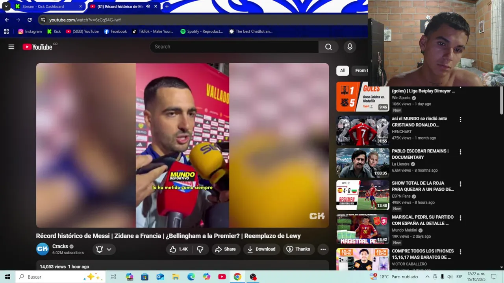This screenshot has height=283, width=504.
Task: Open more actions ellipsis under video
Action: click(323, 249)
